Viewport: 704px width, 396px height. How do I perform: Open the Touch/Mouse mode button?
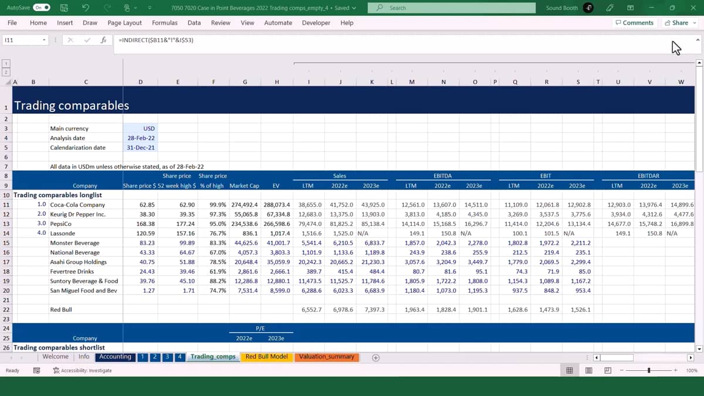point(126,8)
